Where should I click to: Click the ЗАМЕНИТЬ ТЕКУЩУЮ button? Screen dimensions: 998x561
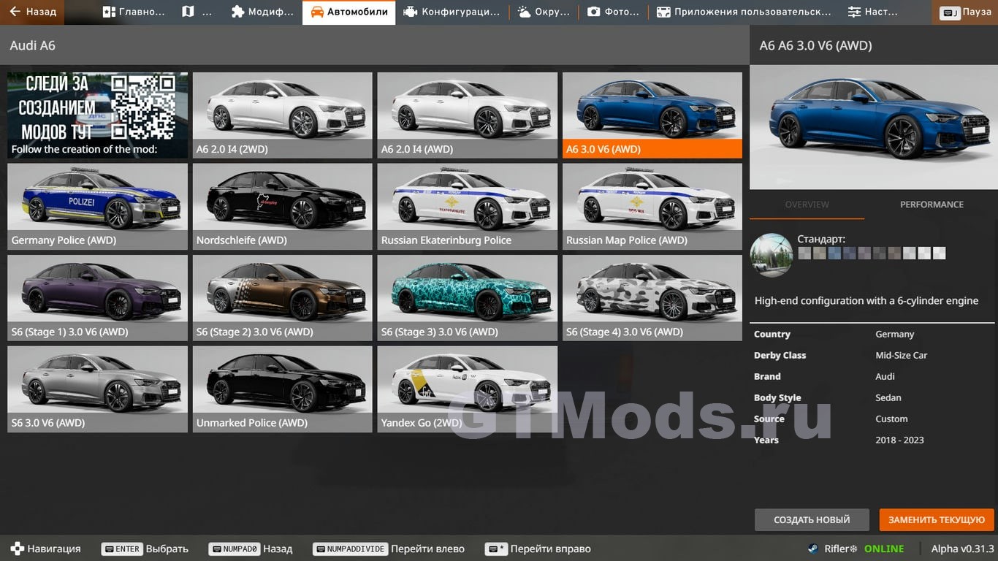[937, 520]
